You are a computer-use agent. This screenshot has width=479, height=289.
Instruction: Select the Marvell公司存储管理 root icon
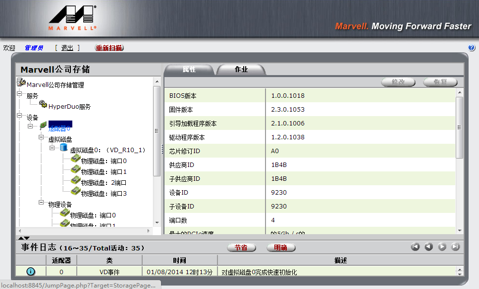[x=21, y=82]
